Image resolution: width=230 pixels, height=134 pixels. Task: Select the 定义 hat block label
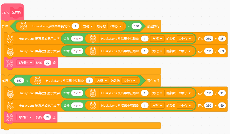(6, 12)
